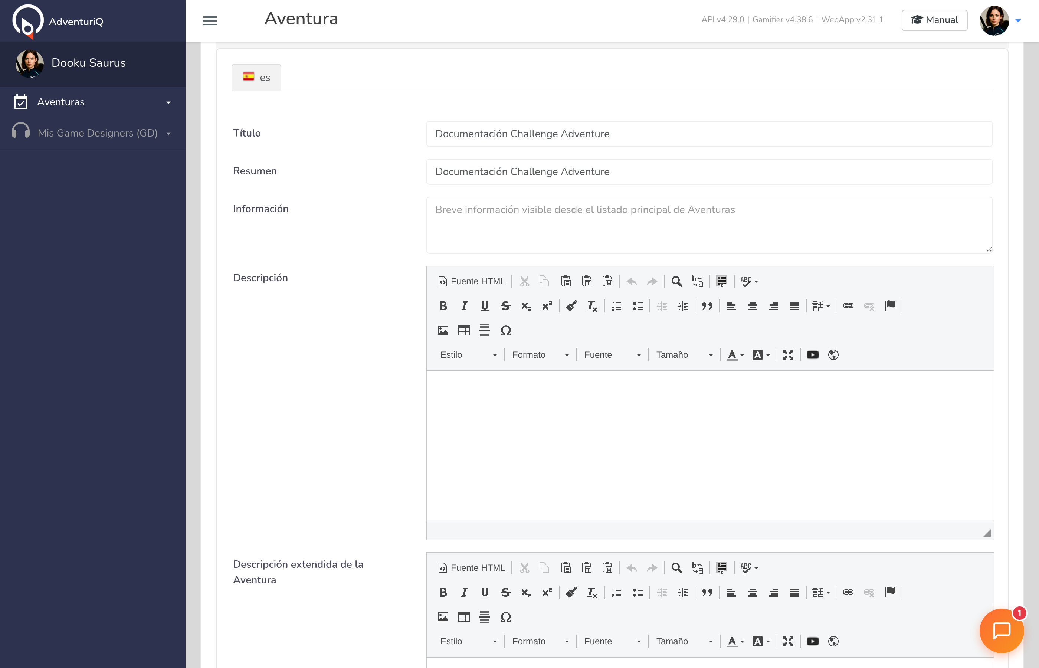Open the Fuente font dropdown in the Descripción editor
The height and width of the screenshot is (668, 1039).
click(612, 355)
